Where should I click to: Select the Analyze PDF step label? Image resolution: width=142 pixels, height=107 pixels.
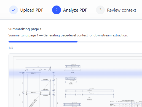pos(75,10)
